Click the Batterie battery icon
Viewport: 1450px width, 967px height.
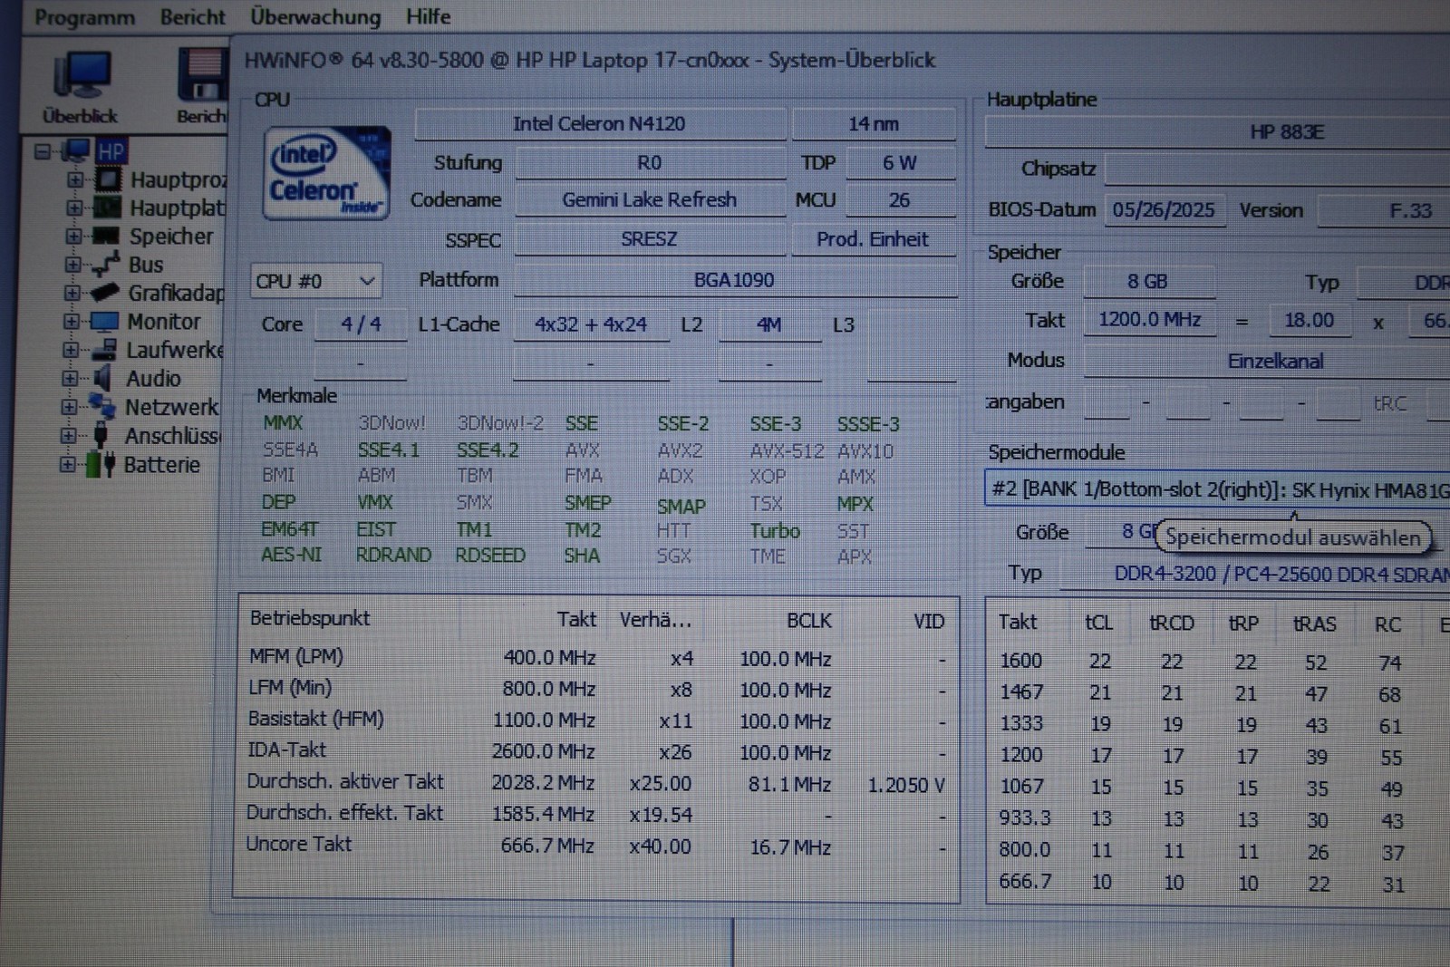100,464
